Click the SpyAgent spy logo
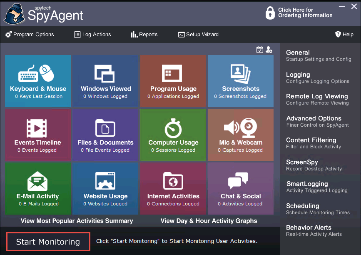Image resolution: width=361 pixels, height=255 pixels. 15,14
